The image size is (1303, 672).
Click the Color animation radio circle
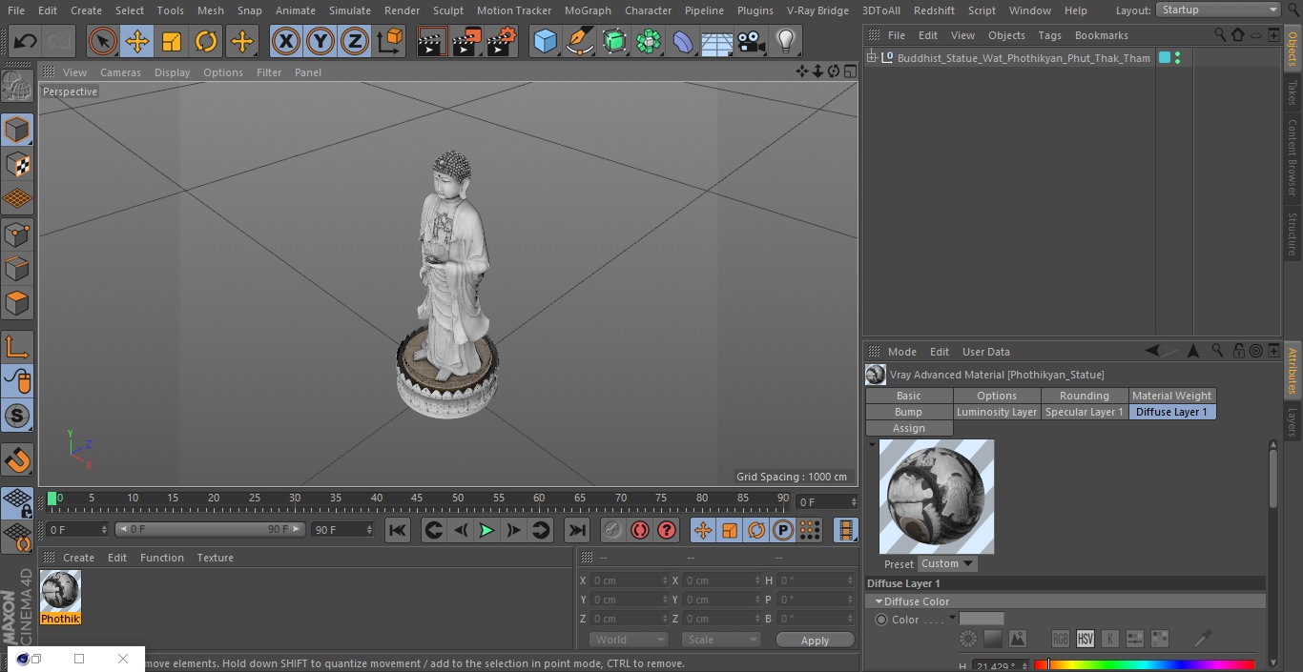[x=881, y=620]
